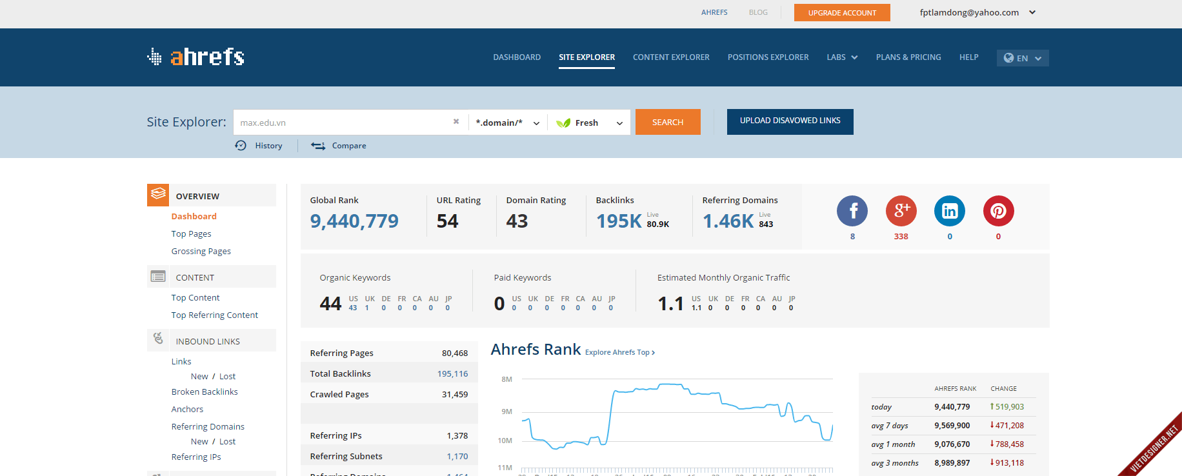This screenshot has width=1182, height=476.
Task: Open the *.domain/* mode dropdown
Action: click(x=508, y=123)
